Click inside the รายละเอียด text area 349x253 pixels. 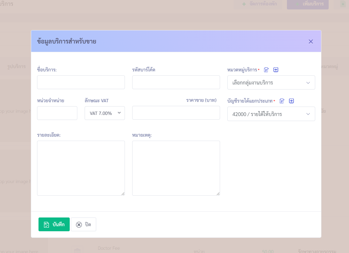(81, 168)
